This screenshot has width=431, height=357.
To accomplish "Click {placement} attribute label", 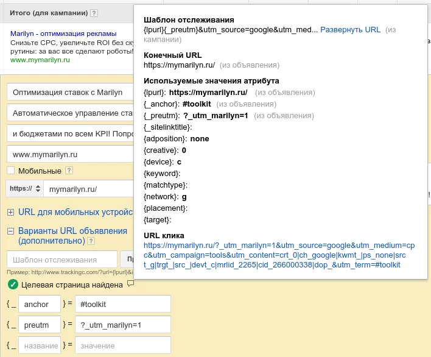I will [x=166, y=208].
